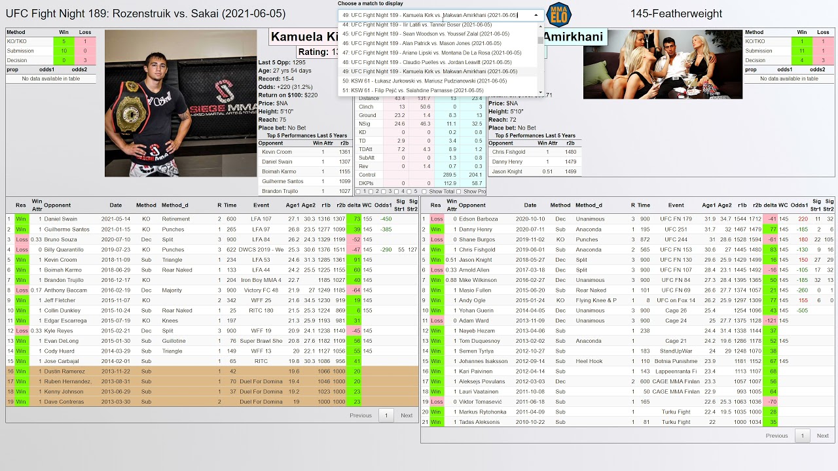Choose option 47 Ariane Lipski vs. Montana De La Rosa
The height and width of the screenshot is (471, 838).
(x=438, y=52)
